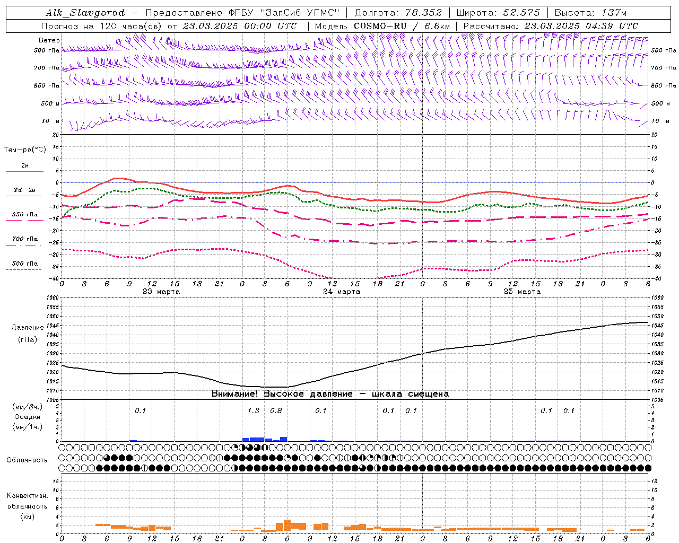The height and width of the screenshot is (543, 679).
Task: Click the Ветер wind panel label
Action: point(49,40)
